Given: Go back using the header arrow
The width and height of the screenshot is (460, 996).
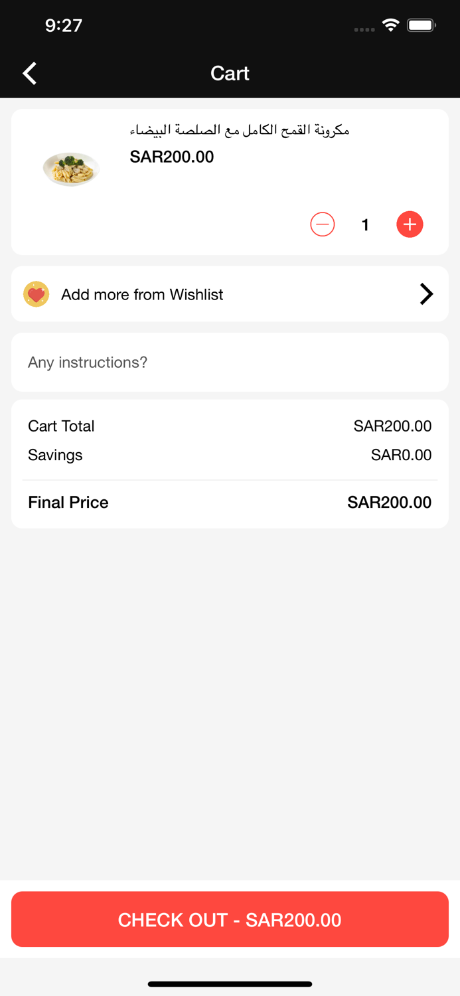Looking at the screenshot, I should point(30,73).
